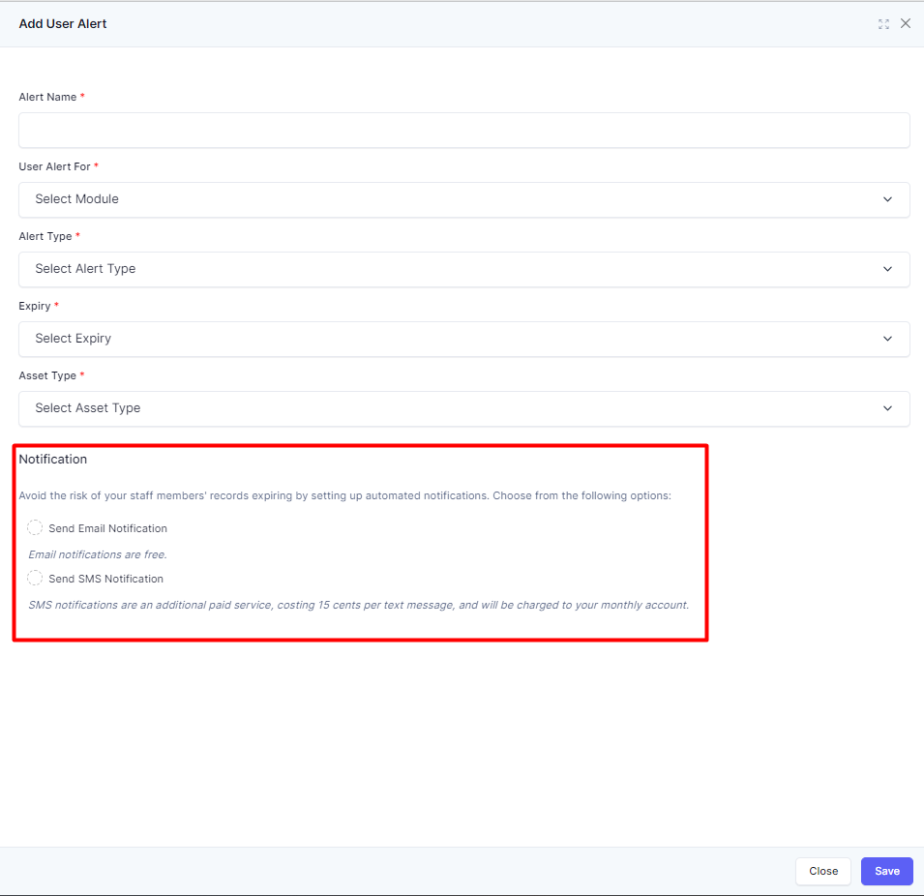
Task: Click the Send SMS Notification label text
Action: [106, 579]
